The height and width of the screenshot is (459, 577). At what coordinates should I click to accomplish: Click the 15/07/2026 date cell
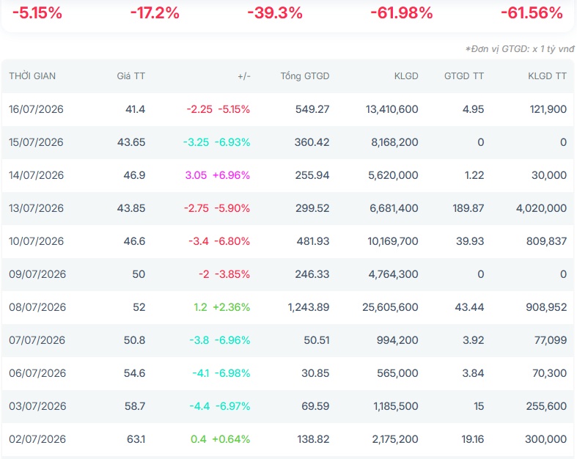[x=36, y=142]
